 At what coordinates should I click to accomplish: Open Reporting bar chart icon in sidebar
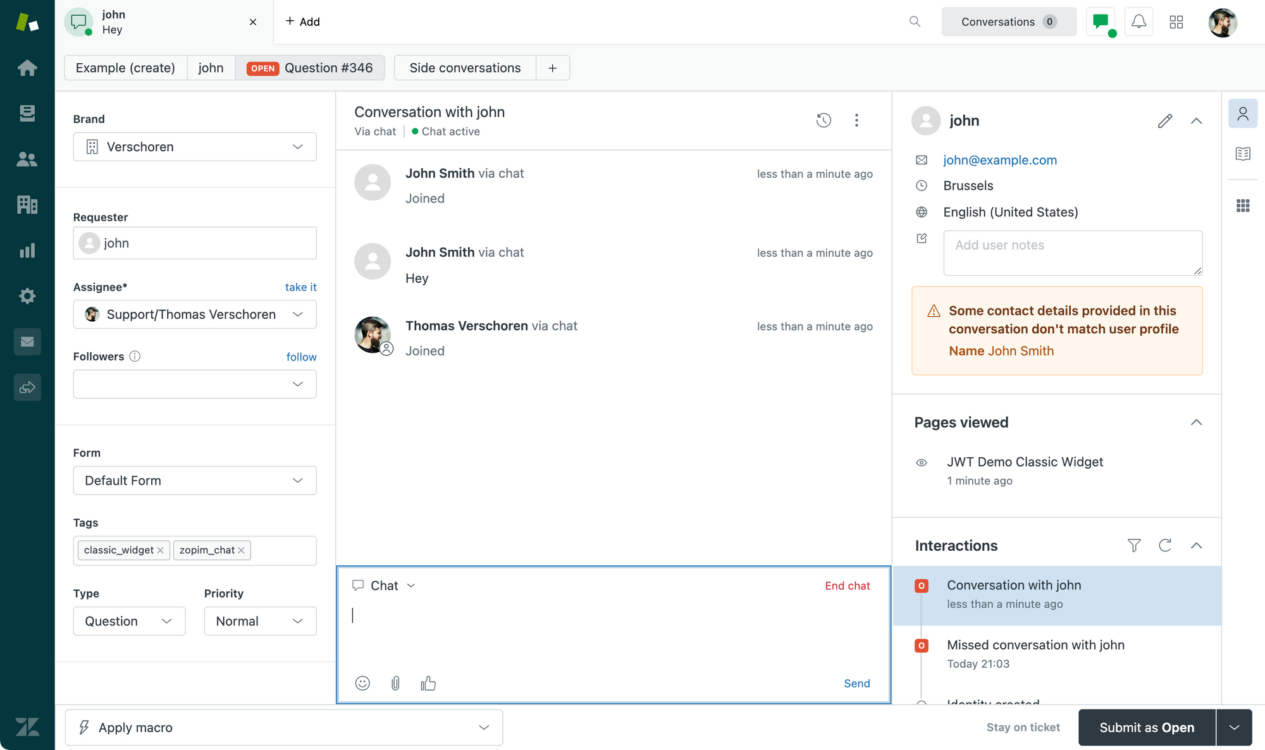[27, 250]
